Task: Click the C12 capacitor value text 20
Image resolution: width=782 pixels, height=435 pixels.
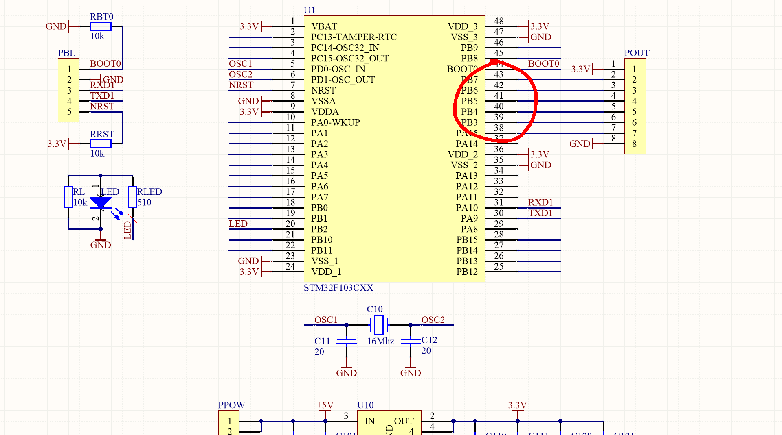Action: point(426,350)
